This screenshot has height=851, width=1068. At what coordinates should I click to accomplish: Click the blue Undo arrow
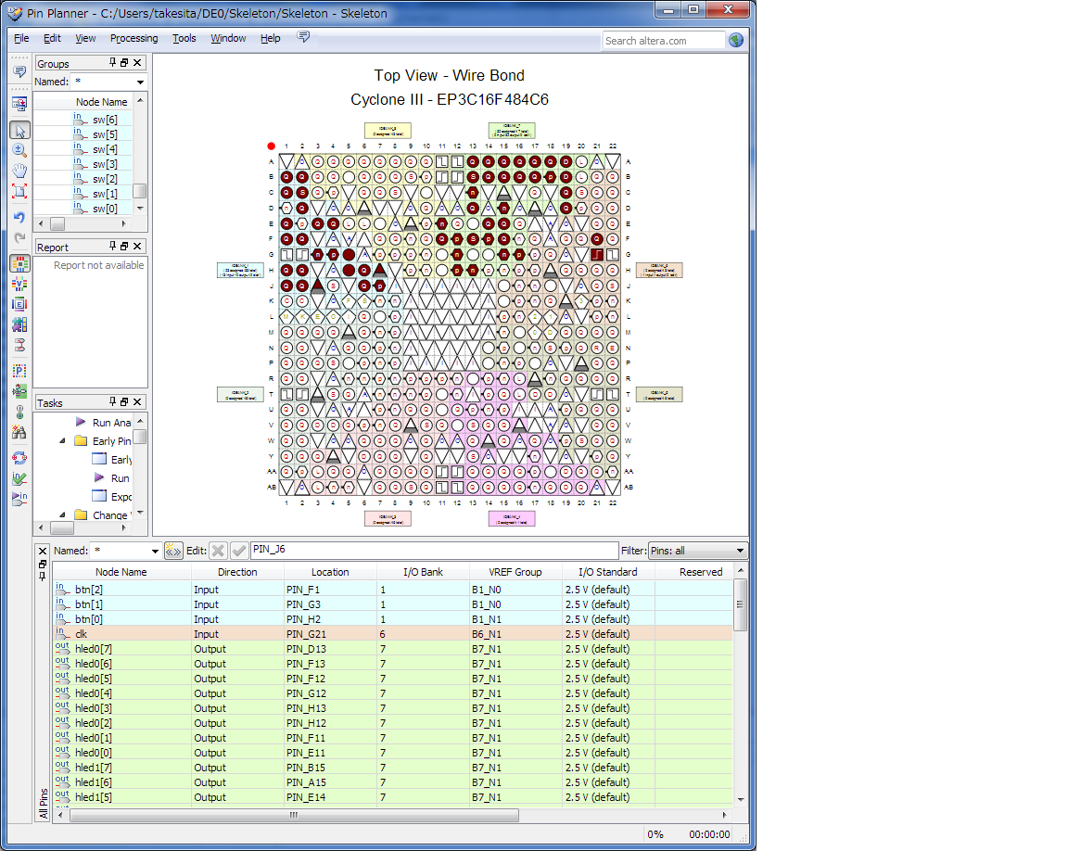19,217
